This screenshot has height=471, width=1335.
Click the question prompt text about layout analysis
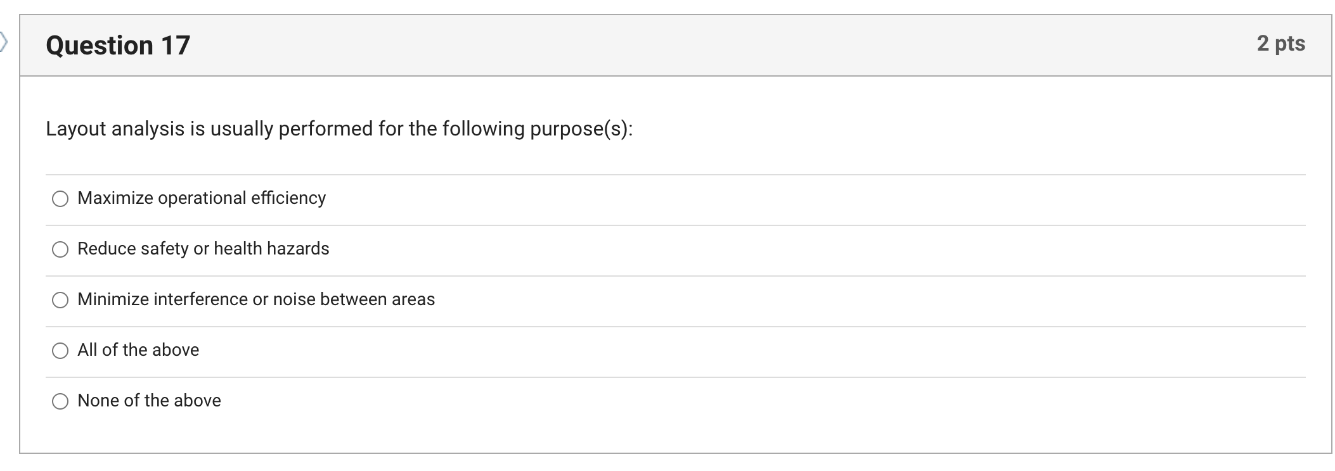(339, 128)
